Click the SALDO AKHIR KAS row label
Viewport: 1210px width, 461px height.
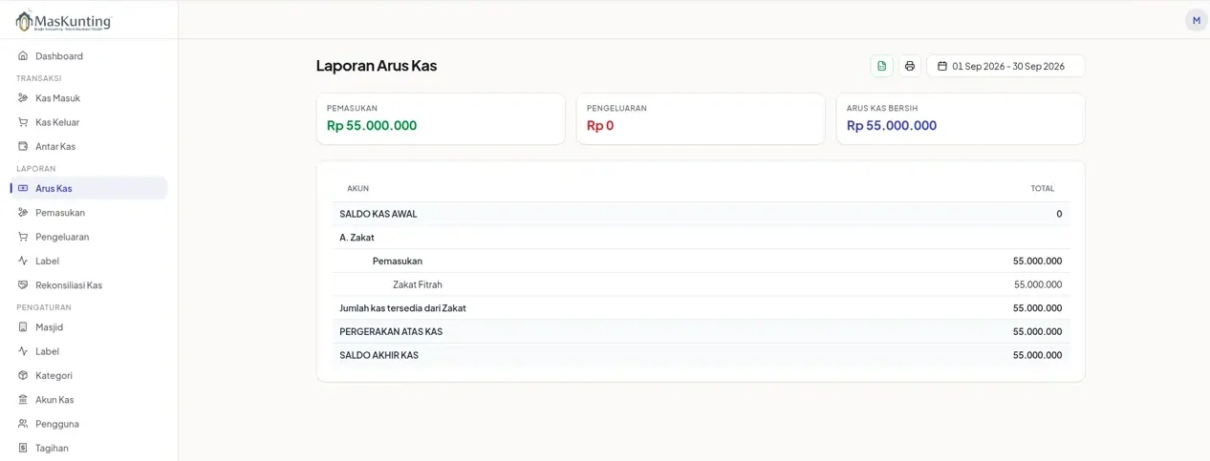[x=379, y=355]
